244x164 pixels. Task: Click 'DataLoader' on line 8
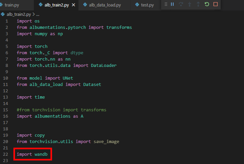104,66
